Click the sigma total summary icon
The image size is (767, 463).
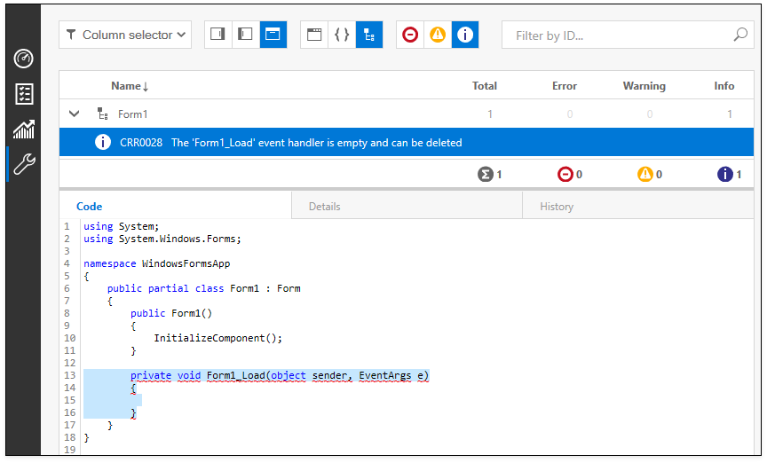tap(486, 174)
